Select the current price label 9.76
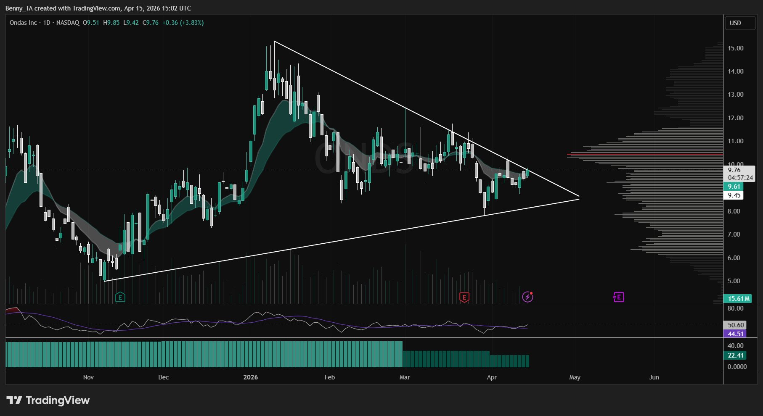 tap(734, 170)
